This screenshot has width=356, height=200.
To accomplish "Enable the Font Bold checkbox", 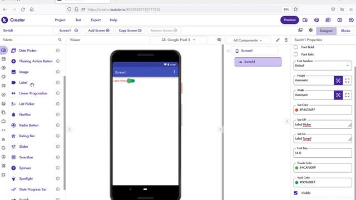I will tap(295, 47).
